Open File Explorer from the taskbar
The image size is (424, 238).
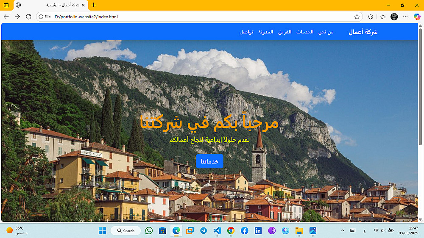299,231
